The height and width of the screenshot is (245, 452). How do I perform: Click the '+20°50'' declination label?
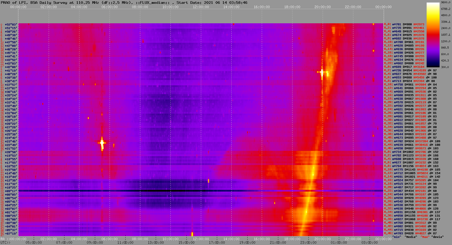tap(11, 152)
